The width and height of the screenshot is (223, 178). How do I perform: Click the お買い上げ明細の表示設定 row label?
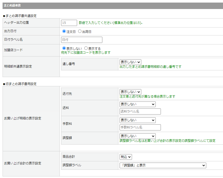tap(23, 118)
